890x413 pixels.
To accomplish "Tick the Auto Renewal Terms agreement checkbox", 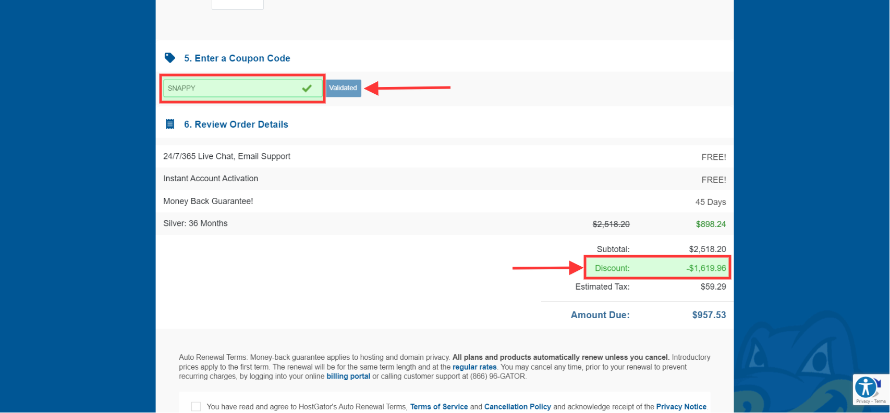I will coord(196,407).
